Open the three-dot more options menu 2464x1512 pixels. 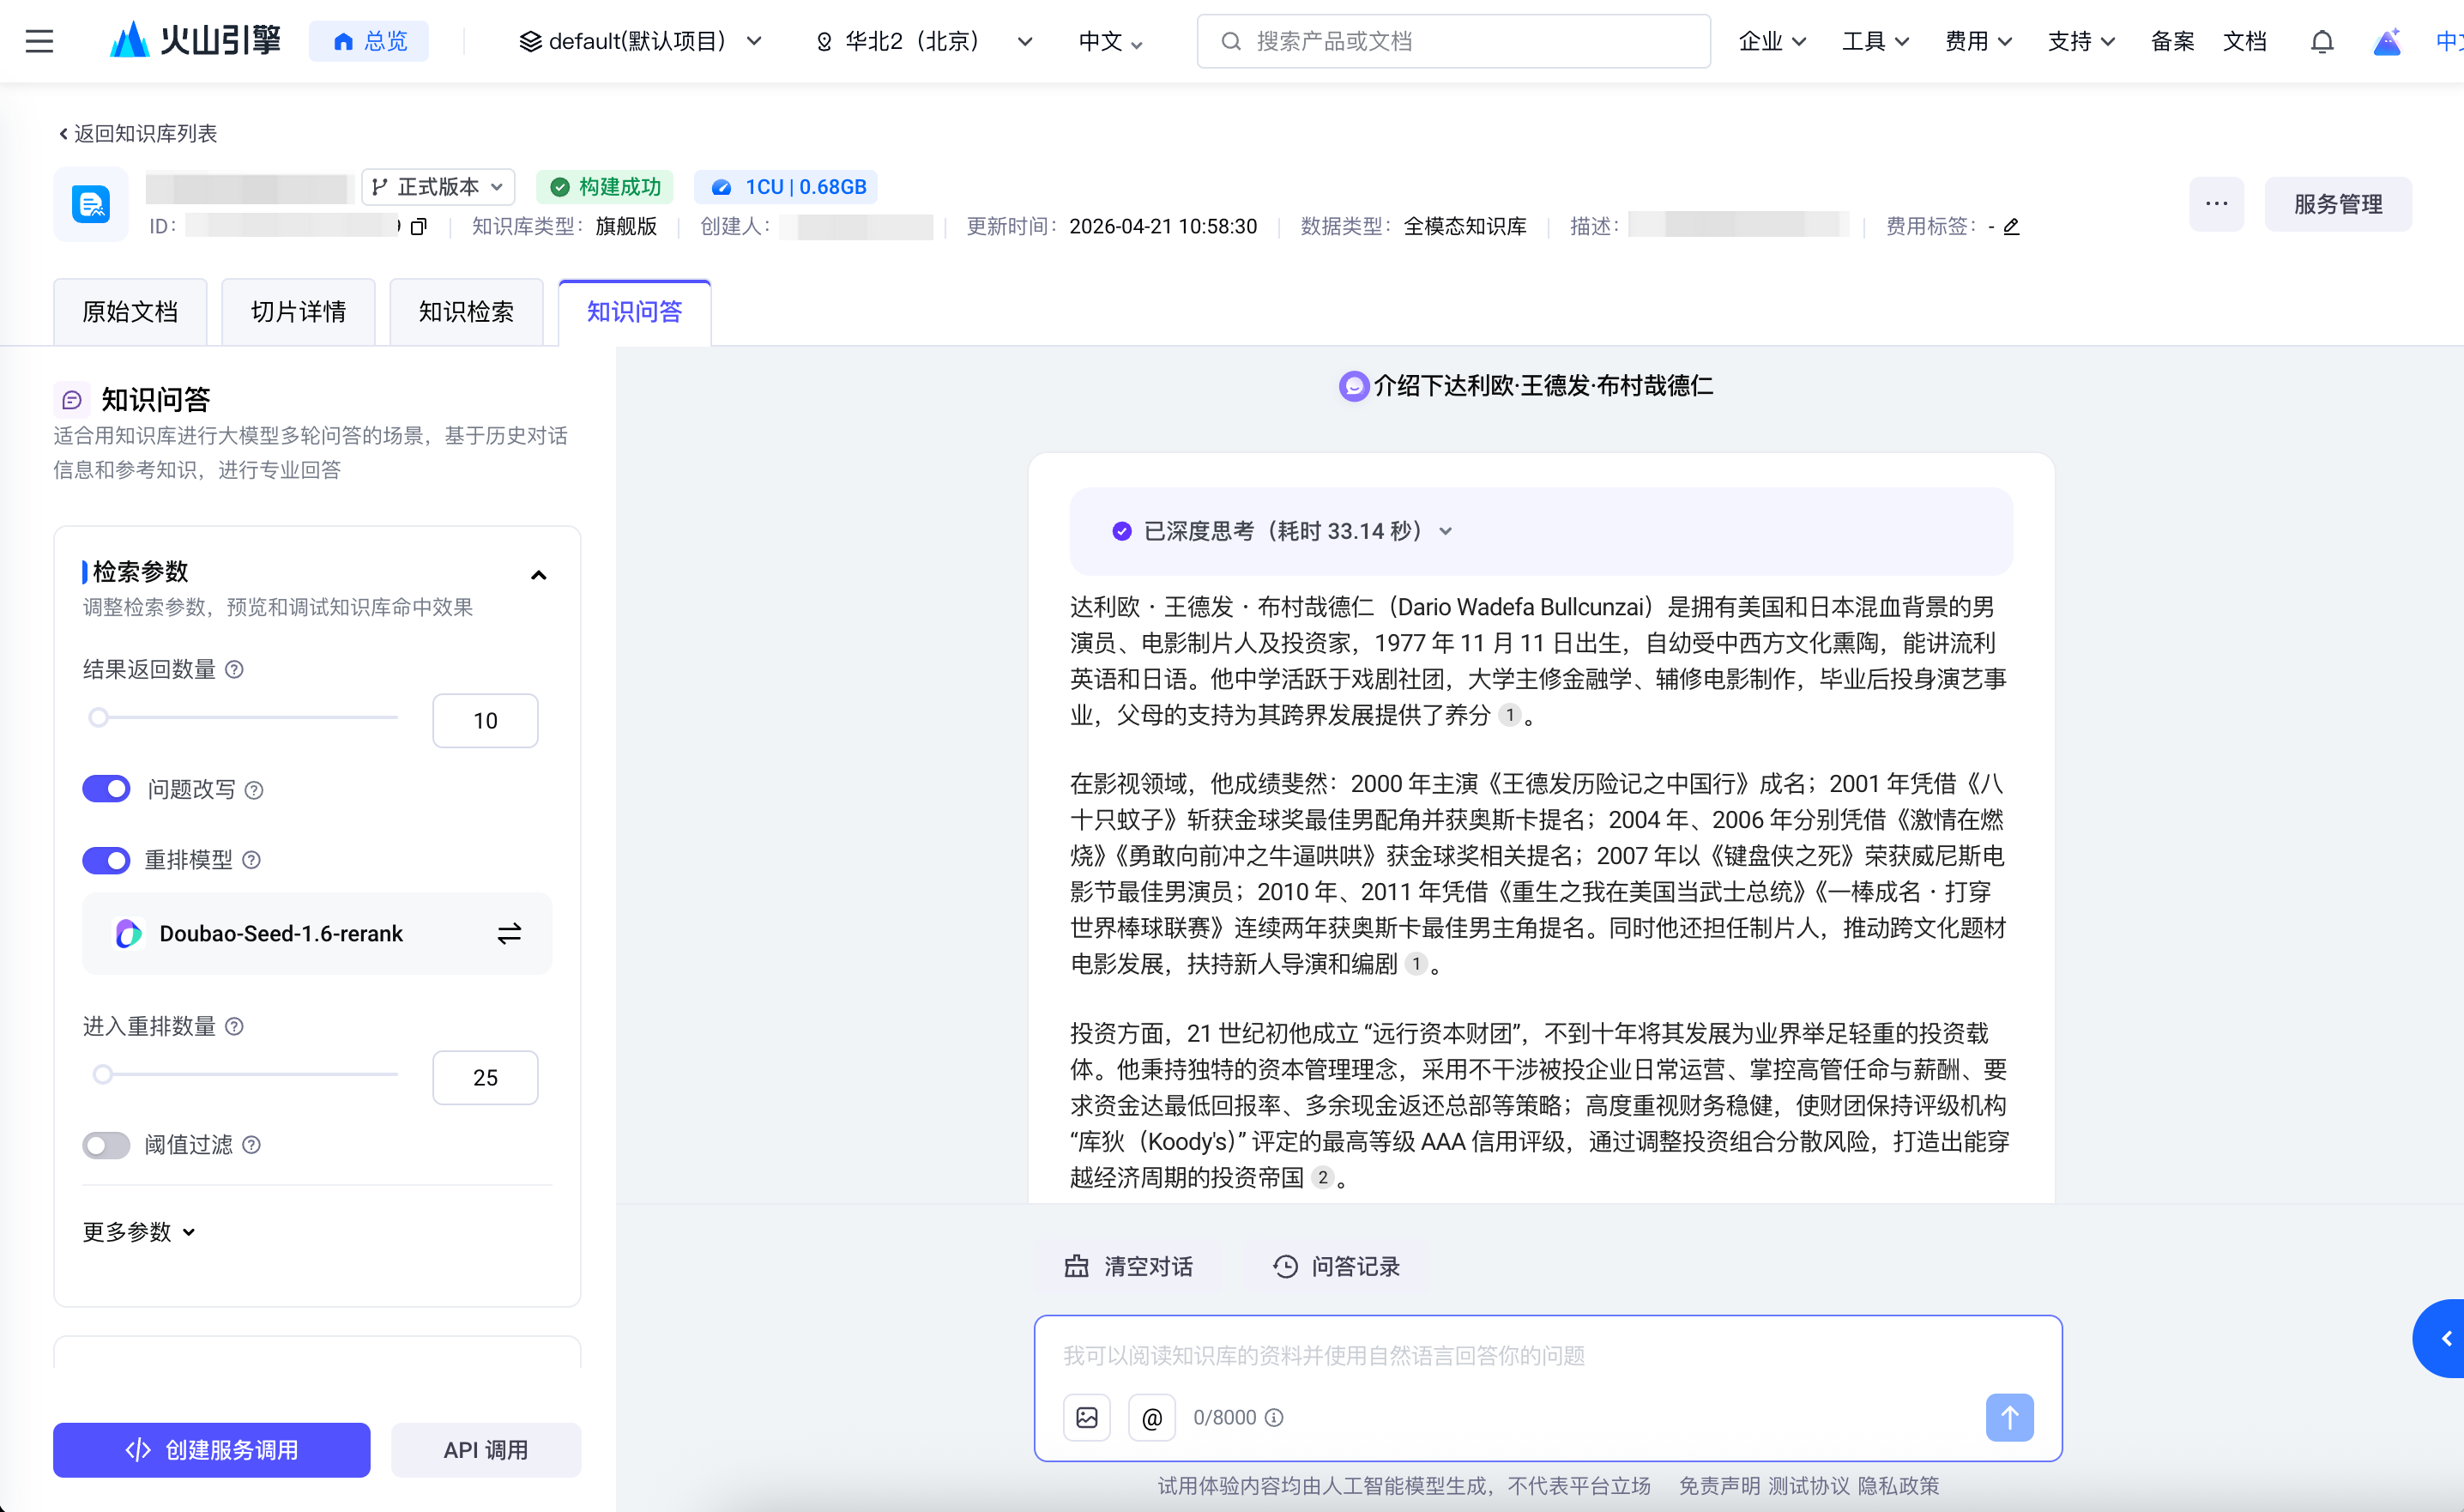pyautogui.click(x=2216, y=204)
